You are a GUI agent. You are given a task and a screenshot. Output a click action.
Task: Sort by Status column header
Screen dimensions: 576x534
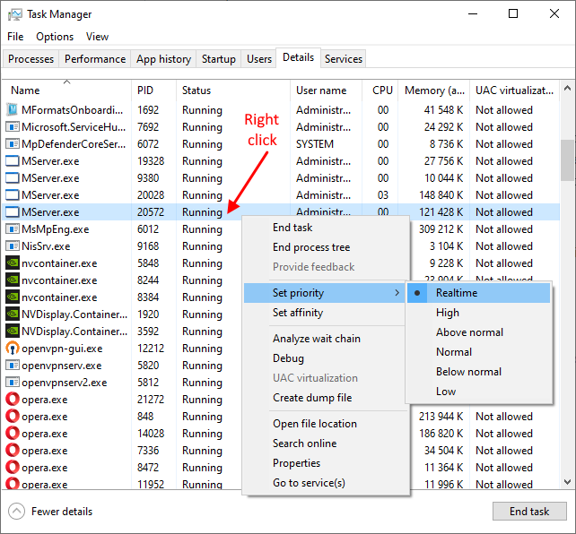(233, 90)
